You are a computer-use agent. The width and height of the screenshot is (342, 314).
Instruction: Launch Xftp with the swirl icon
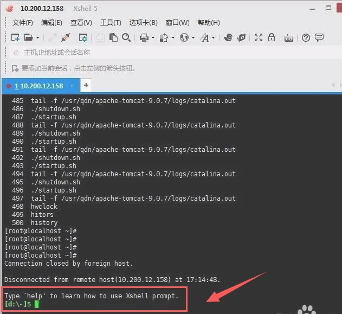tap(228, 37)
